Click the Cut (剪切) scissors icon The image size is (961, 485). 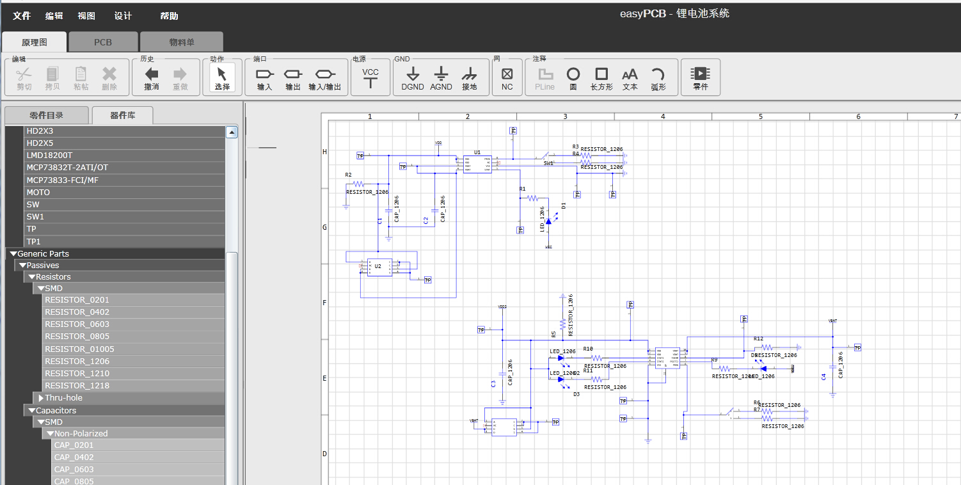pos(24,74)
